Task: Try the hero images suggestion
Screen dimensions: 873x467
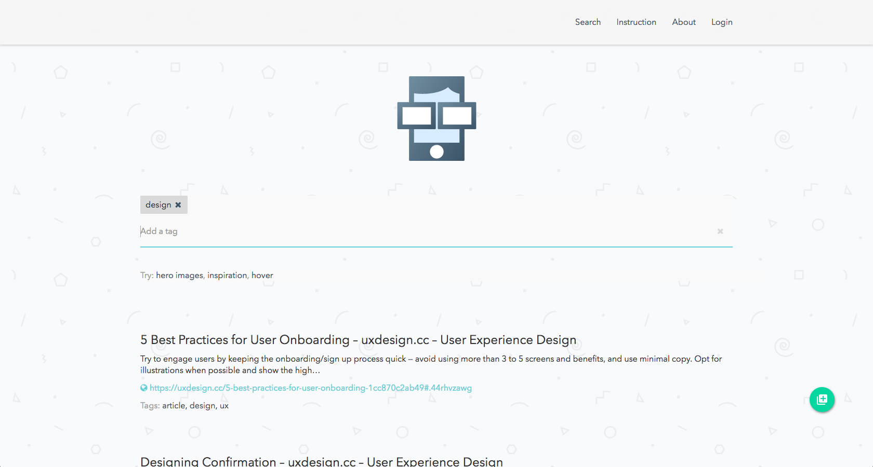Action: tap(179, 276)
